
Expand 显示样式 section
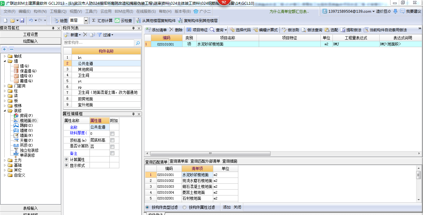coord(66,165)
